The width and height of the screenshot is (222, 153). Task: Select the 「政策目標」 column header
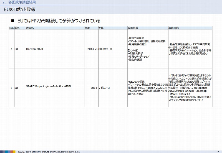pos(133,28)
